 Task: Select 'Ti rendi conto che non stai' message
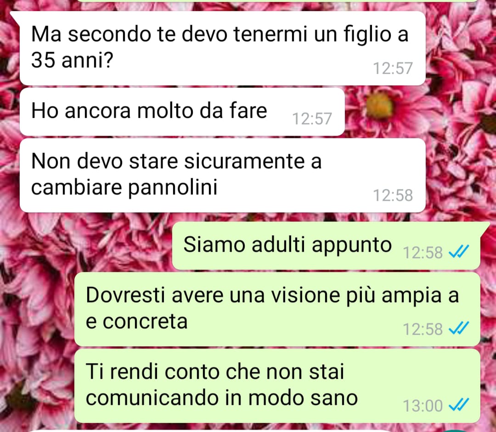pyautogui.click(x=277, y=386)
